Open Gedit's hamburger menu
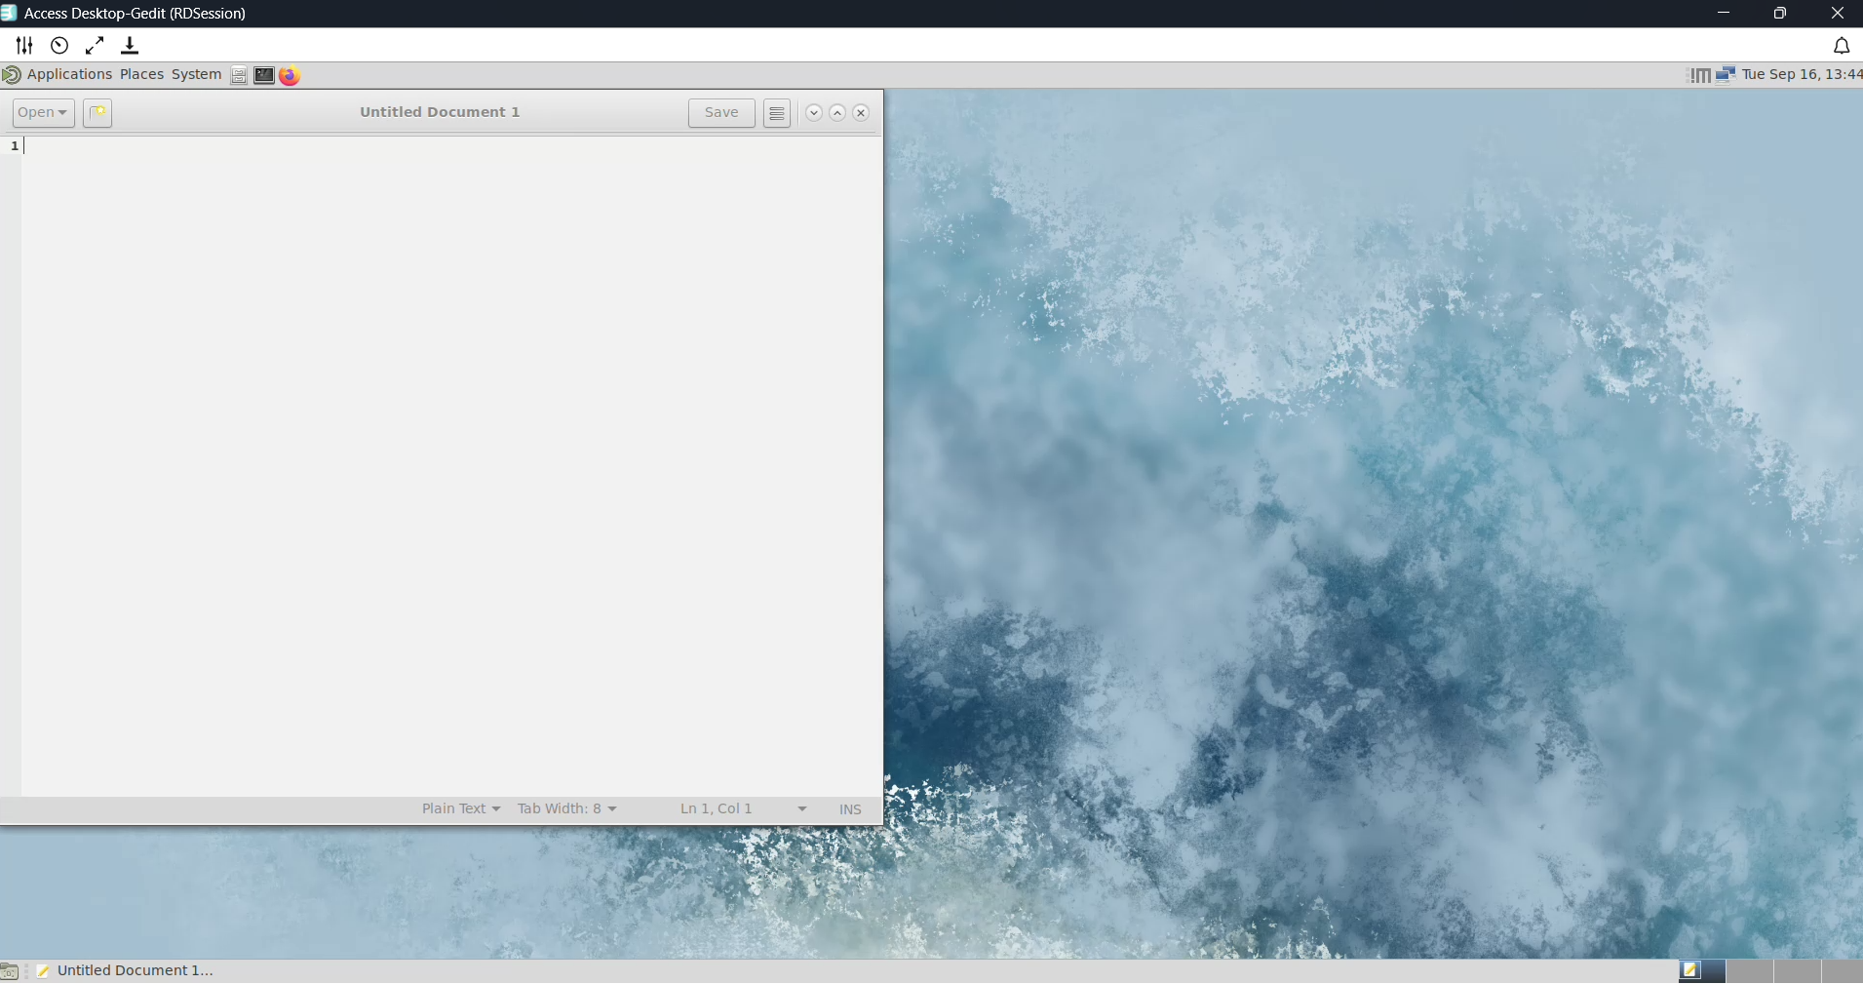 pyautogui.click(x=777, y=113)
